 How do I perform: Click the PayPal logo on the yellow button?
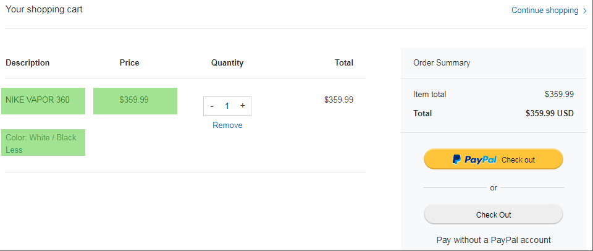point(474,160)
